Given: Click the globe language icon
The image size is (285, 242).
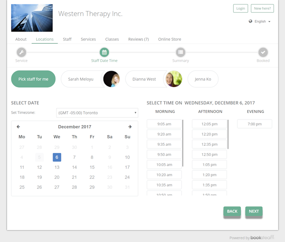Looking at the screenshot, I should click(x=250, y=21).
